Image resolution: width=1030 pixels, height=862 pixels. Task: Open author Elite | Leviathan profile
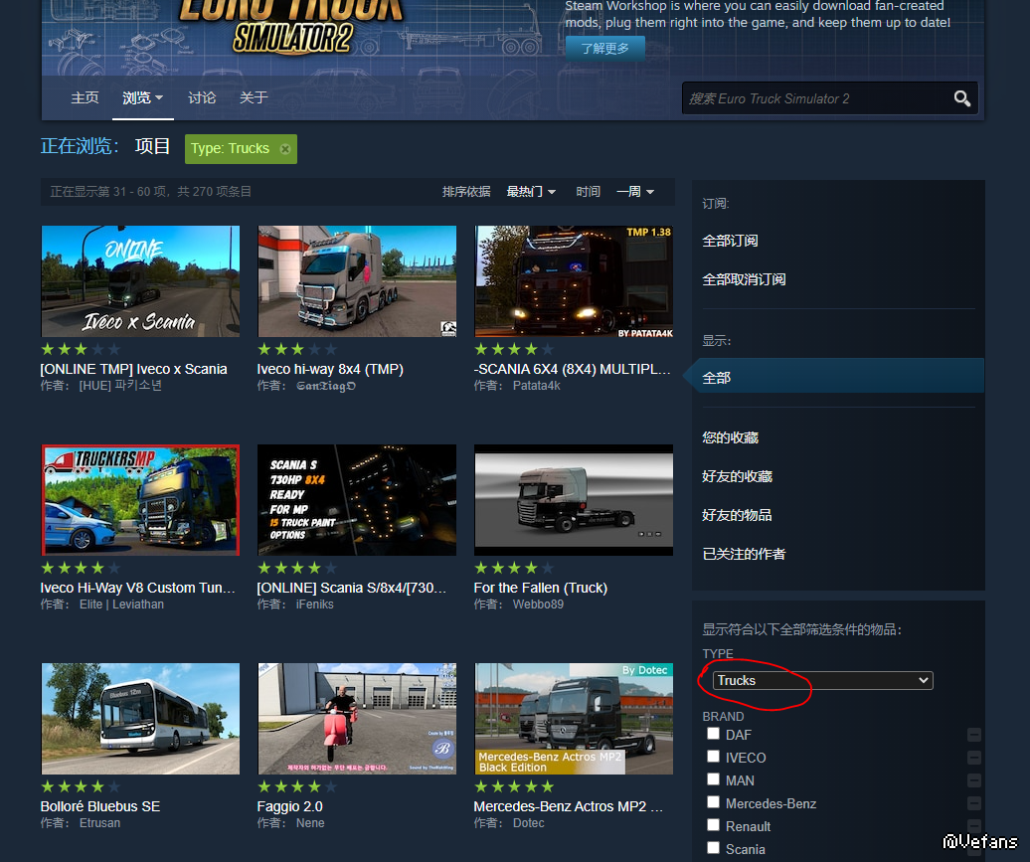pyautogui.click(x=121, y=604)
